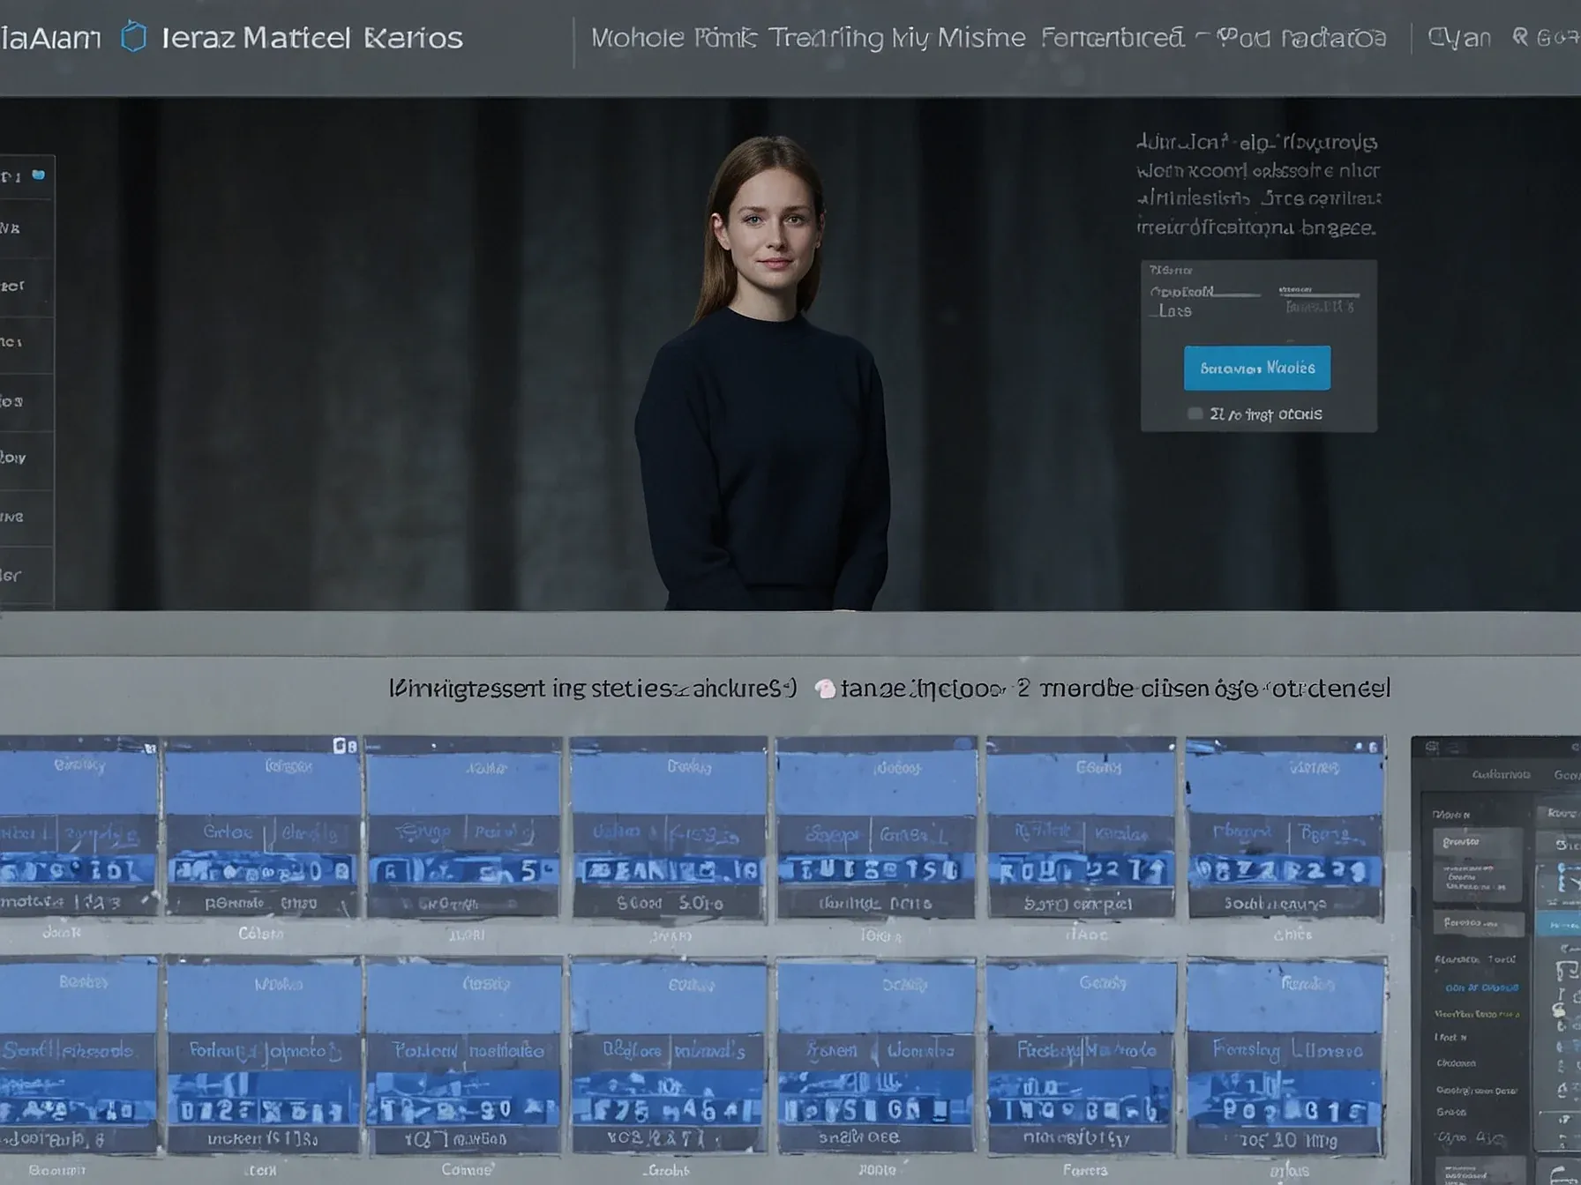Viewport: 1581px width, 1185px height.
Task: Follow the blue dOn & Orosos link
Action: point(1483,987)
